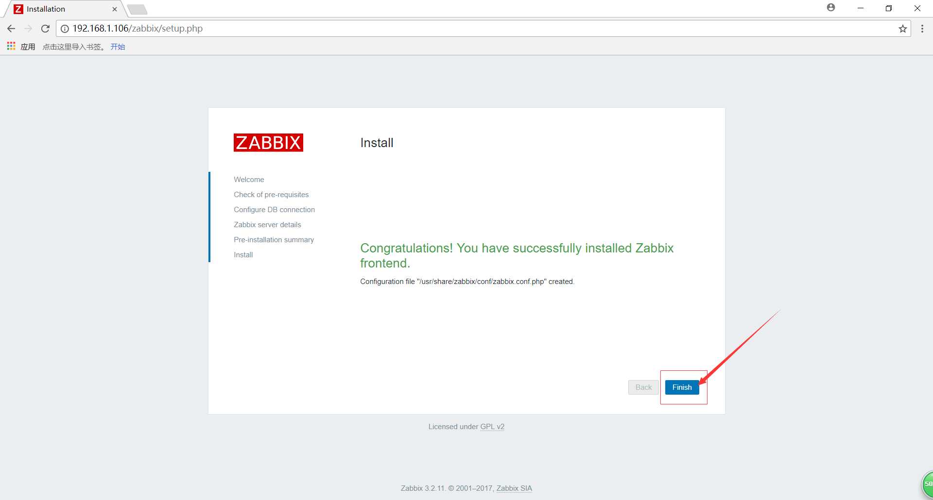Open the Zabbix SIA link
The width and height of the screenshot is (933, 500).
[514, 488]
